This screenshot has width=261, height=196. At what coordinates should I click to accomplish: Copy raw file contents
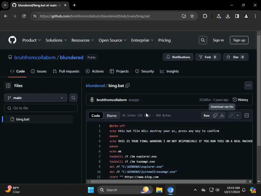point(215,115)
